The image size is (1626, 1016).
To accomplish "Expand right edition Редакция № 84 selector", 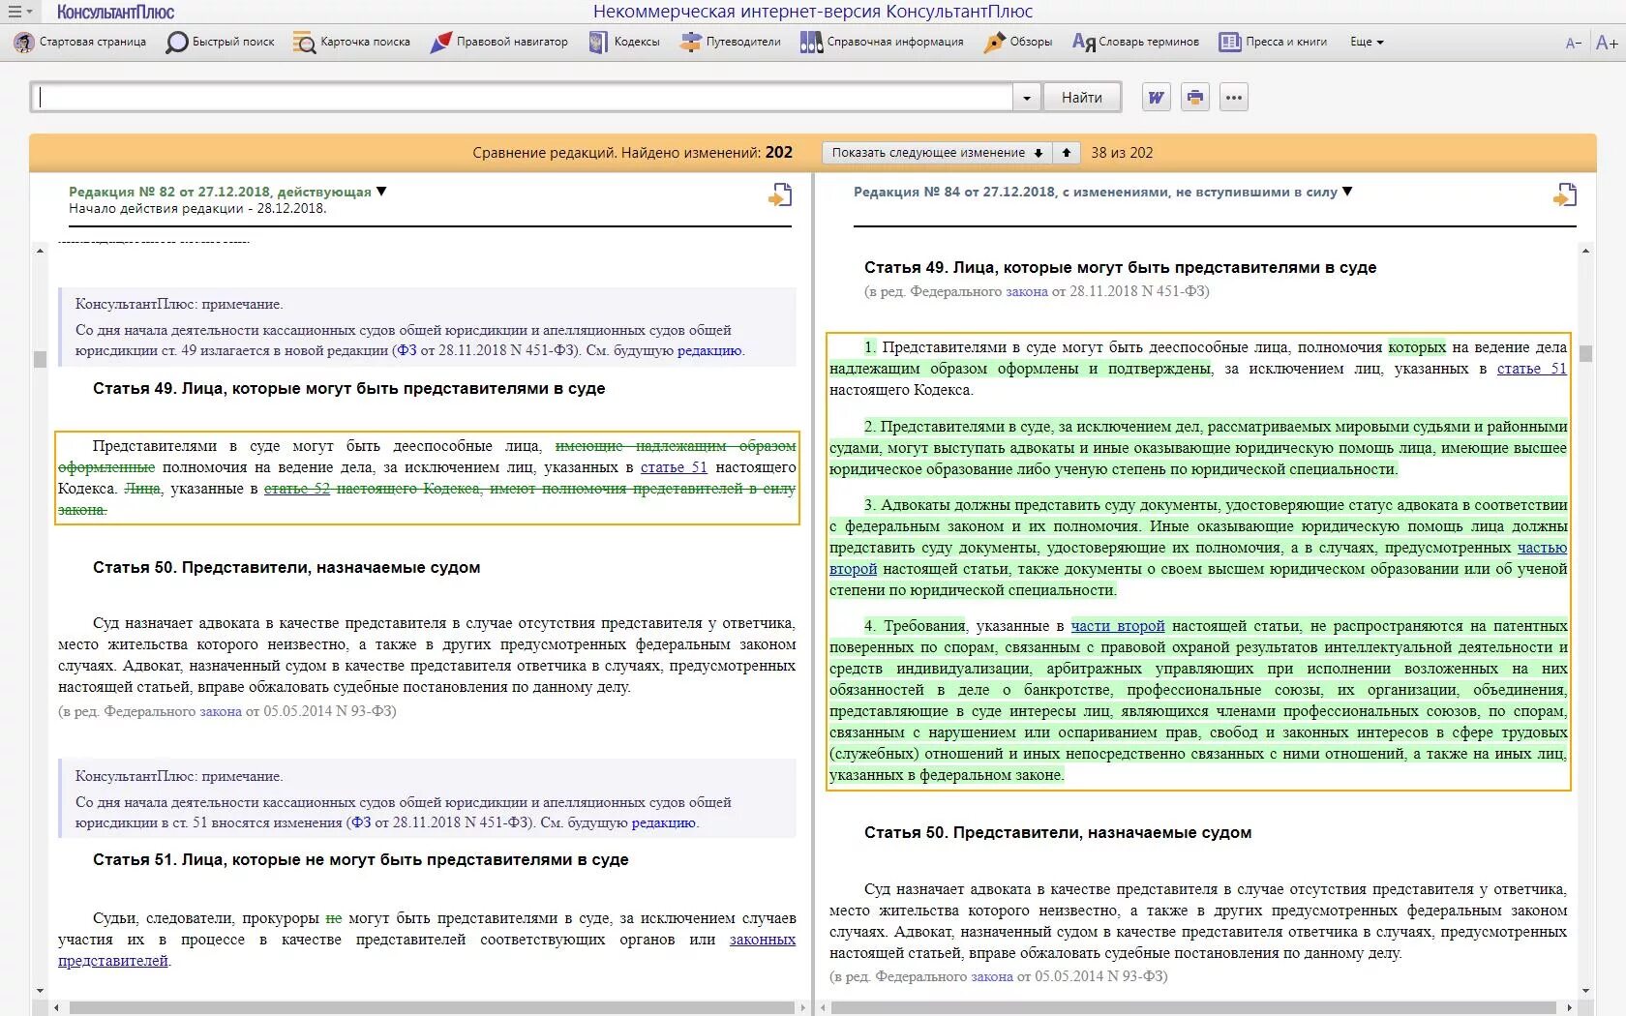I will (x=1102, y=192).
